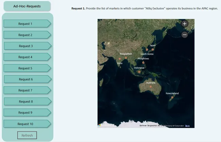
Task: Navigate to Request 3
Action: coord(28,46)
